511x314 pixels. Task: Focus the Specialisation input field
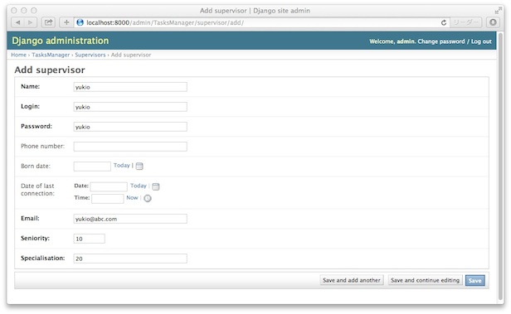130,258
